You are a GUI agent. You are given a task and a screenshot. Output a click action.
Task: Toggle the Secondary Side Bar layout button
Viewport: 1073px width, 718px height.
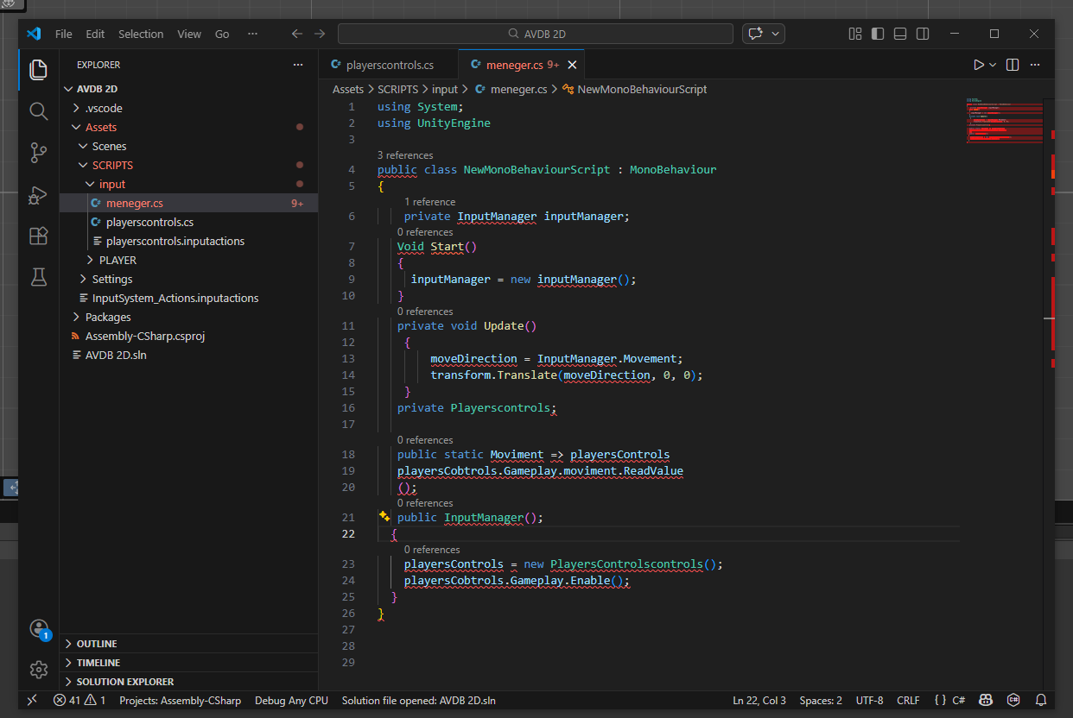point(923,34)
